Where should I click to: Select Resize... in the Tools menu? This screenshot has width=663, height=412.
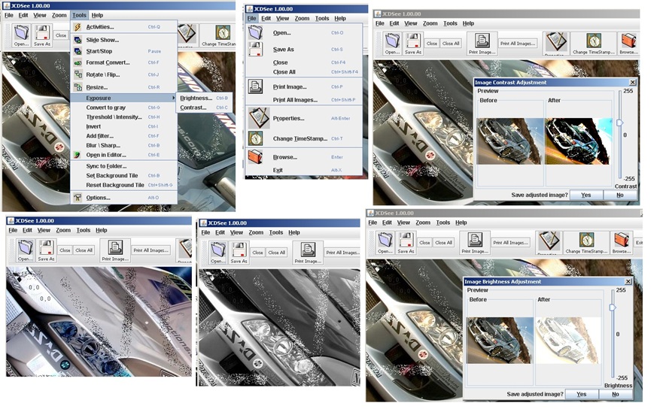click(123, 87)
